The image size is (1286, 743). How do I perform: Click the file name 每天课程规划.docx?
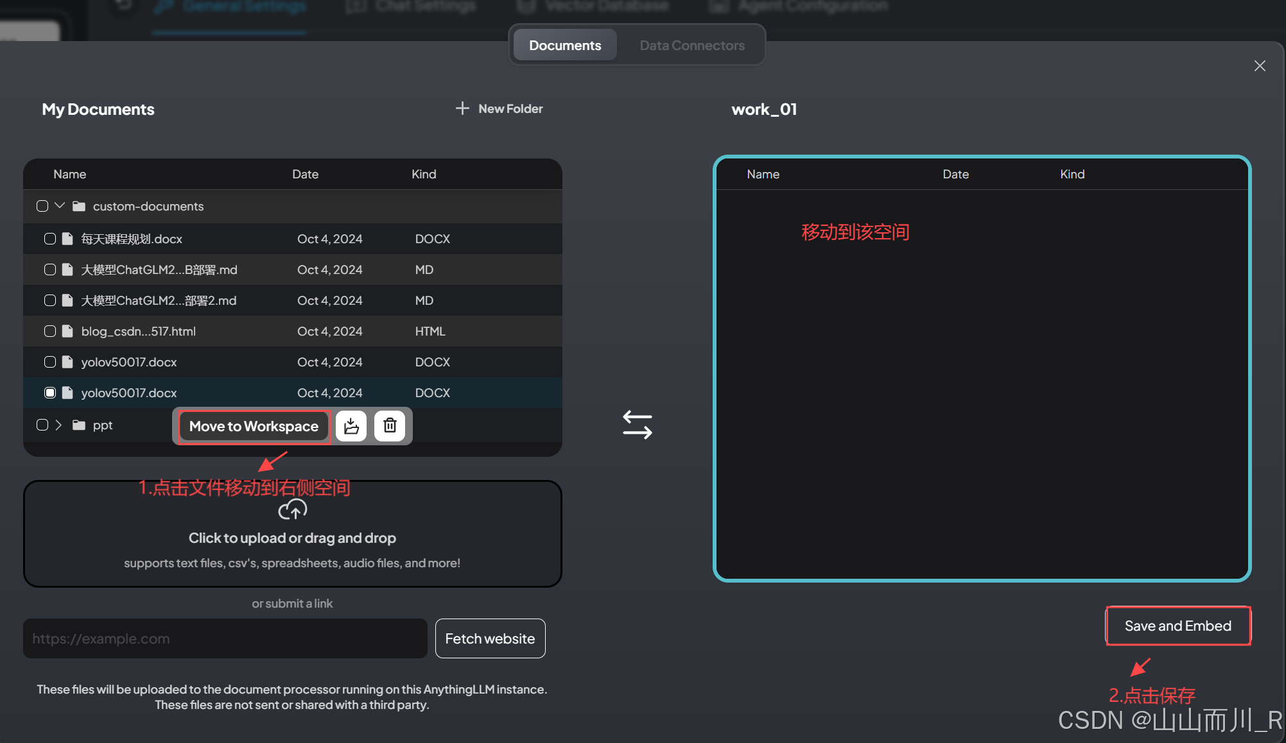coord(132,239)
